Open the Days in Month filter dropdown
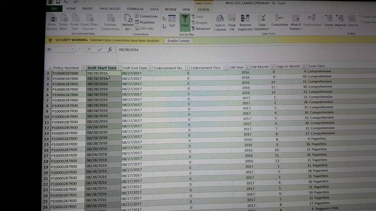 [304, 67]
